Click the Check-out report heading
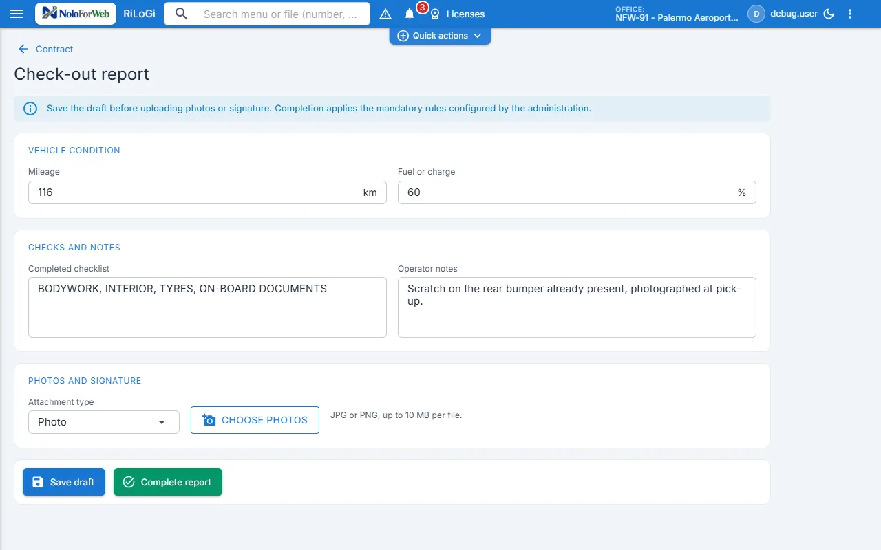This screenshot has width=881, height=550. coord(81,74)
